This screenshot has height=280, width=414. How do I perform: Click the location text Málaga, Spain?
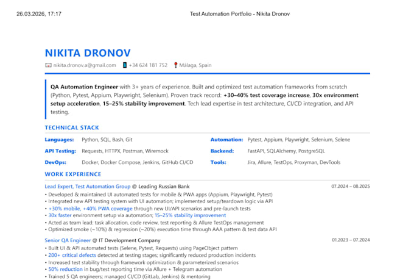tap(195, 65)
